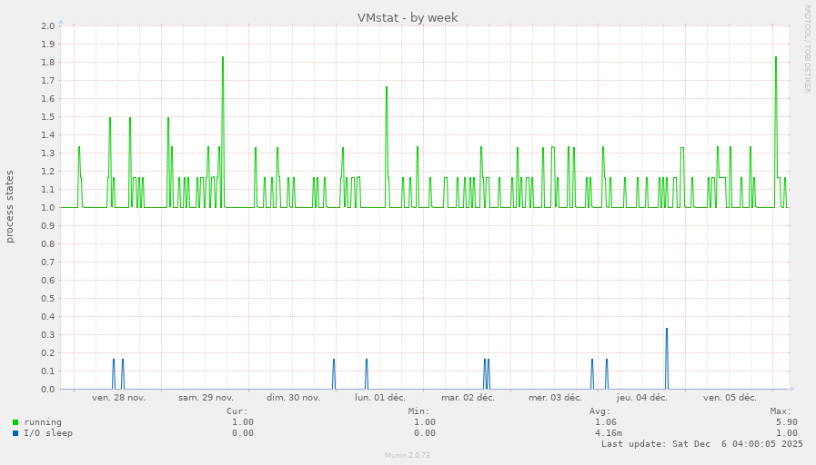
Task: Click the 'ven. 28 nov.' date label
Action: click(x=118, y=398)
